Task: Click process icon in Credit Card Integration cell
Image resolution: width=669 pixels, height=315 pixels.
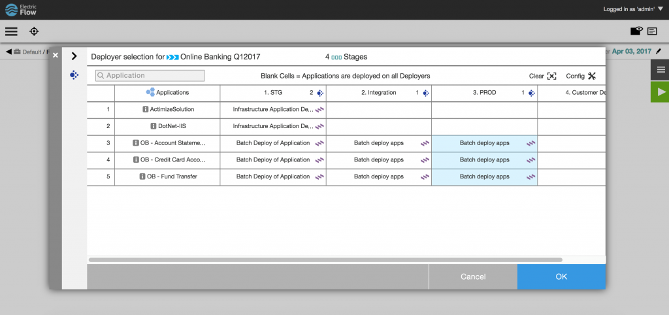Action: [425, 160]
